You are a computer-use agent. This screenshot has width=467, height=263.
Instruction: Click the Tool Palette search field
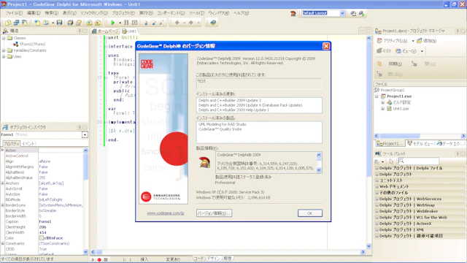[x=418, y=161]
